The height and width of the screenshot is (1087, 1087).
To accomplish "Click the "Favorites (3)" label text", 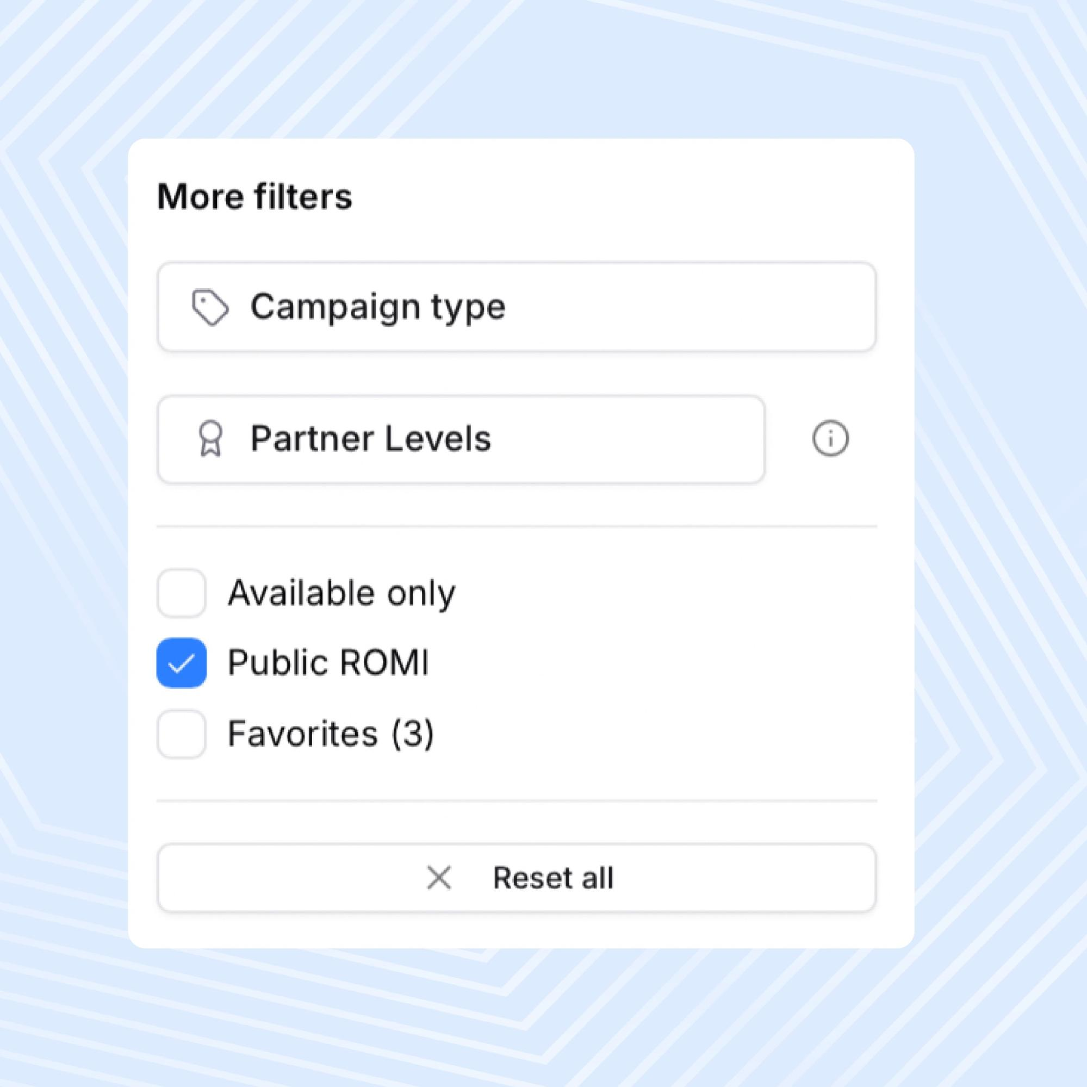I will click(x=331, y=734).
